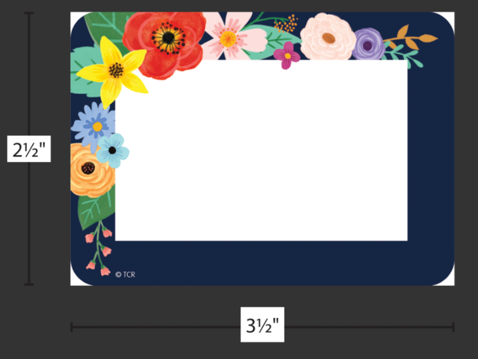Screen dimensions: 478x359
Task: Click the 2½" height dimension label
Action: click(29, 149)
